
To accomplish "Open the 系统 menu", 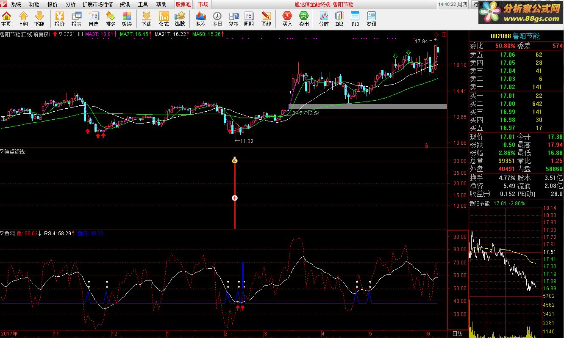I will [16, 4].
